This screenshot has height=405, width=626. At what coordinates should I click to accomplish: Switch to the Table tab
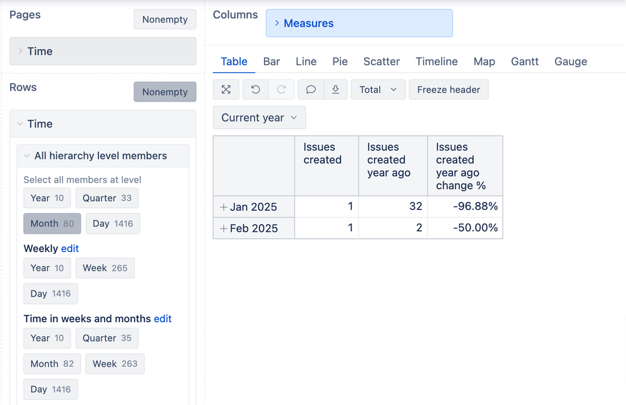[234, 61]
